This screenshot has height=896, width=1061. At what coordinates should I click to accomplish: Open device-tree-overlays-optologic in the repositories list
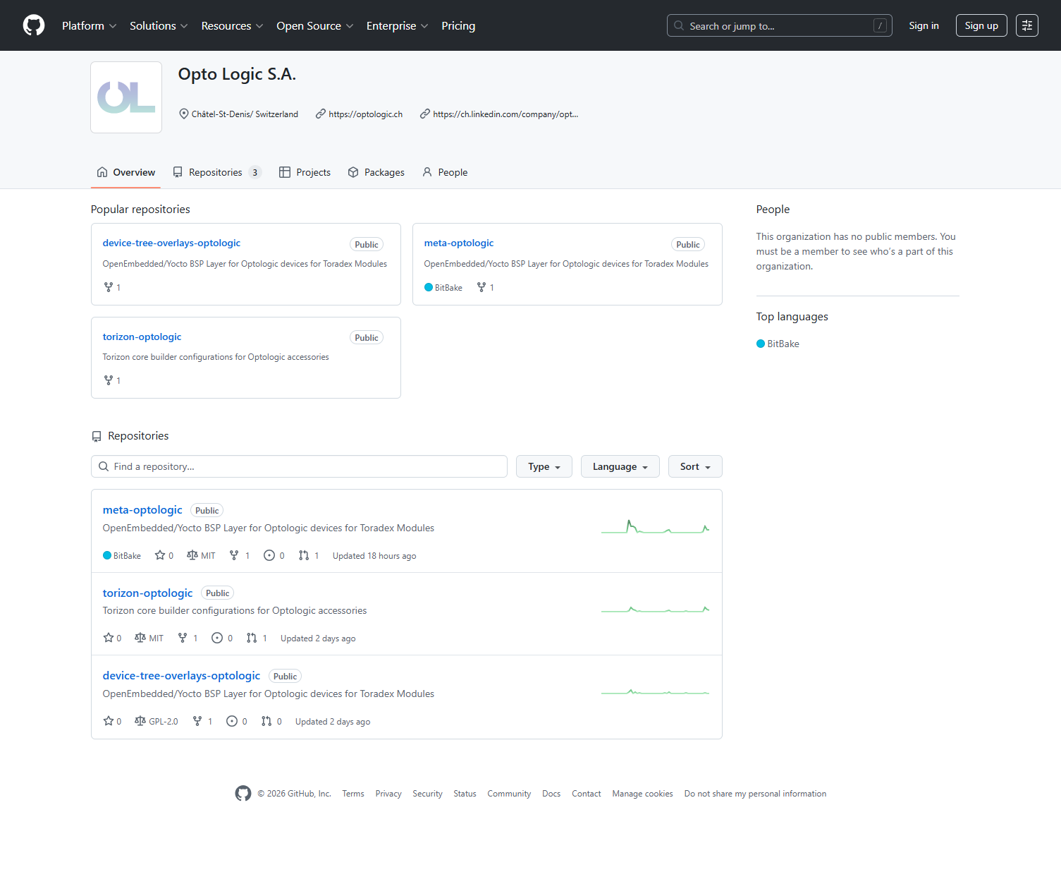point(181,675)
